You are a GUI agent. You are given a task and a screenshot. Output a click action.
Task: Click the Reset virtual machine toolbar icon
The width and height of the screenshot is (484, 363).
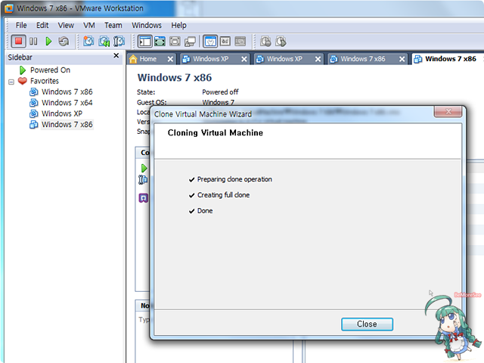[x=64, y=41]
